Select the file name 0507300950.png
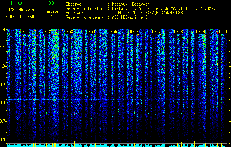This screenshot has height=147, width=231. (x=19, y=10)
